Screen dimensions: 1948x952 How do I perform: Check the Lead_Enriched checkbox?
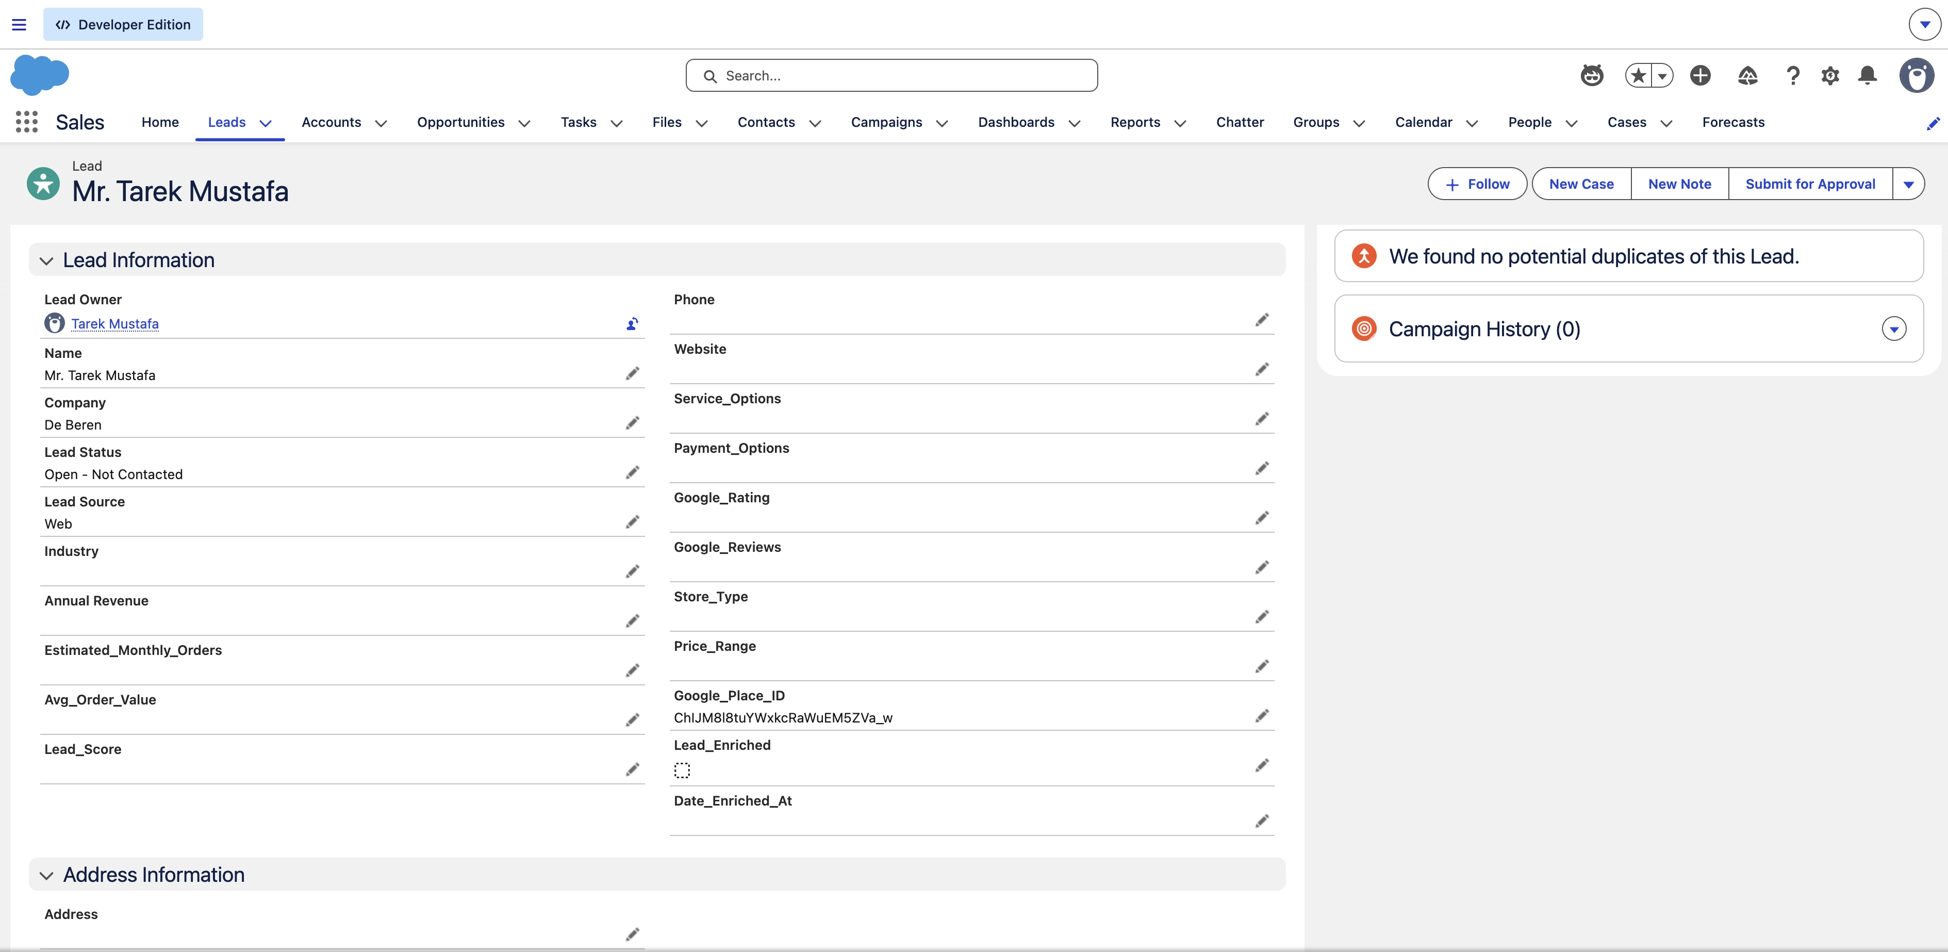(x=682, y=769)
